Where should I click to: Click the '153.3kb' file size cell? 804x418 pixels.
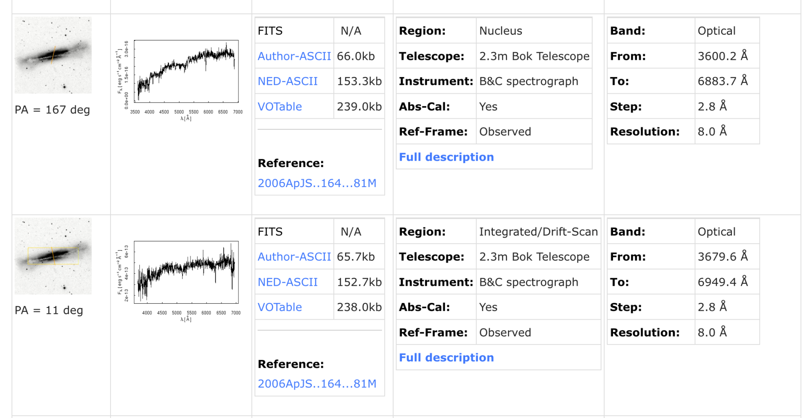click(359, 81)
